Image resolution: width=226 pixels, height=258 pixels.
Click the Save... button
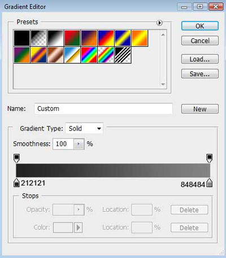[x=200, y=74]
